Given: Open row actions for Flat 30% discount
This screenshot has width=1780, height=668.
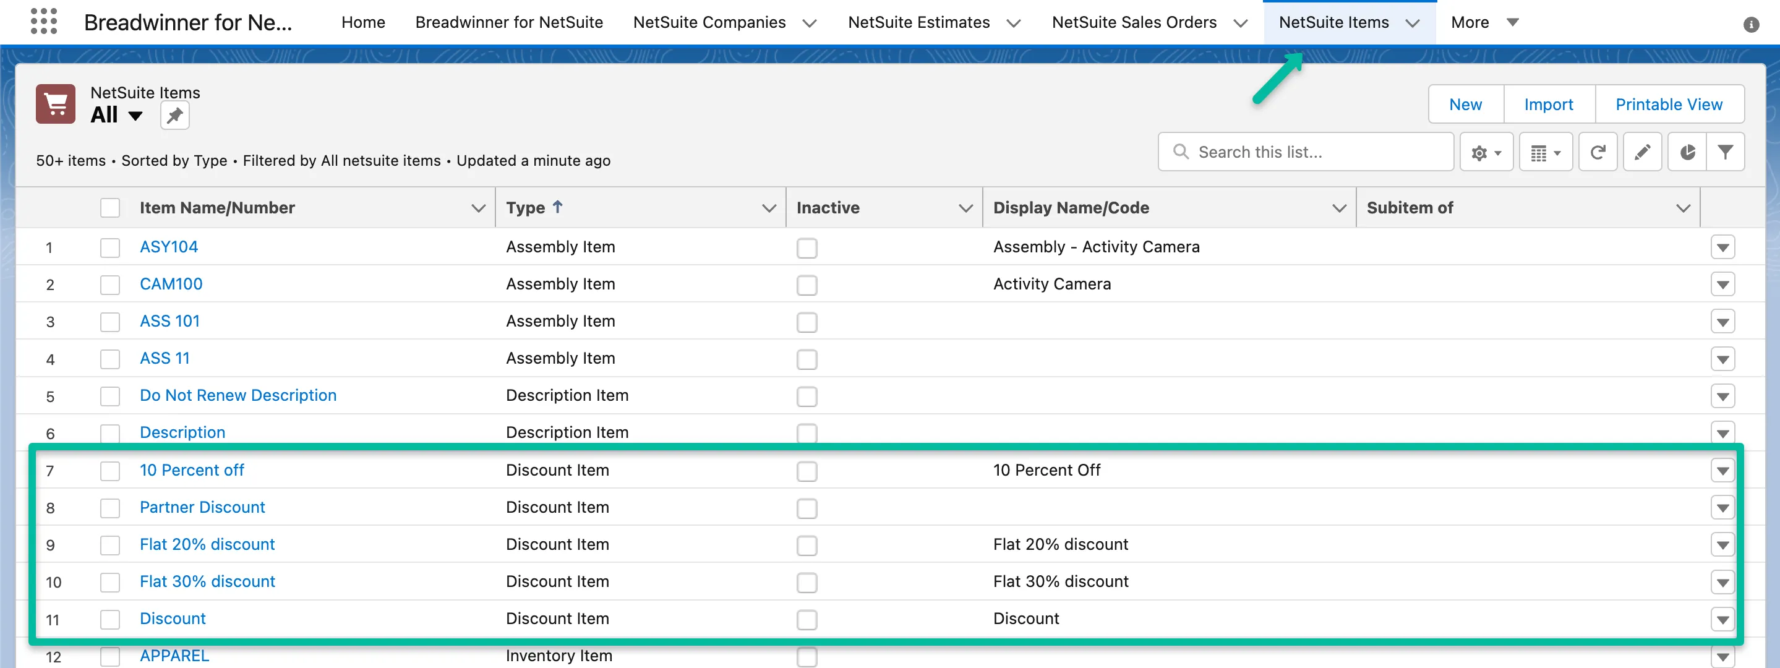Looking at the screenshot, I should coord(1722,583).
